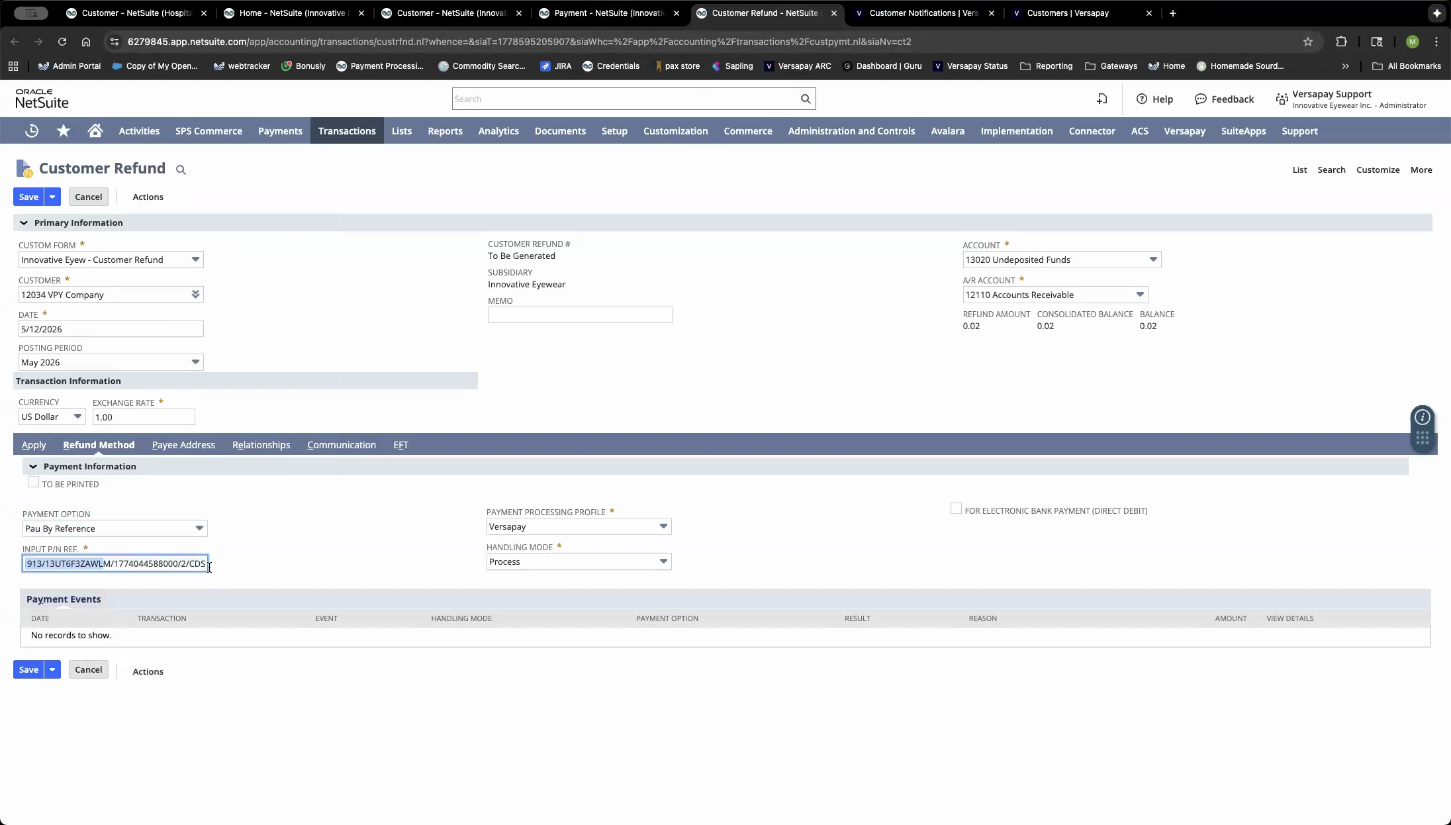This screenshot has width=1451, height=825.
Task: Open the create-new quick add icon
Action: click(x=1102, y=99)
